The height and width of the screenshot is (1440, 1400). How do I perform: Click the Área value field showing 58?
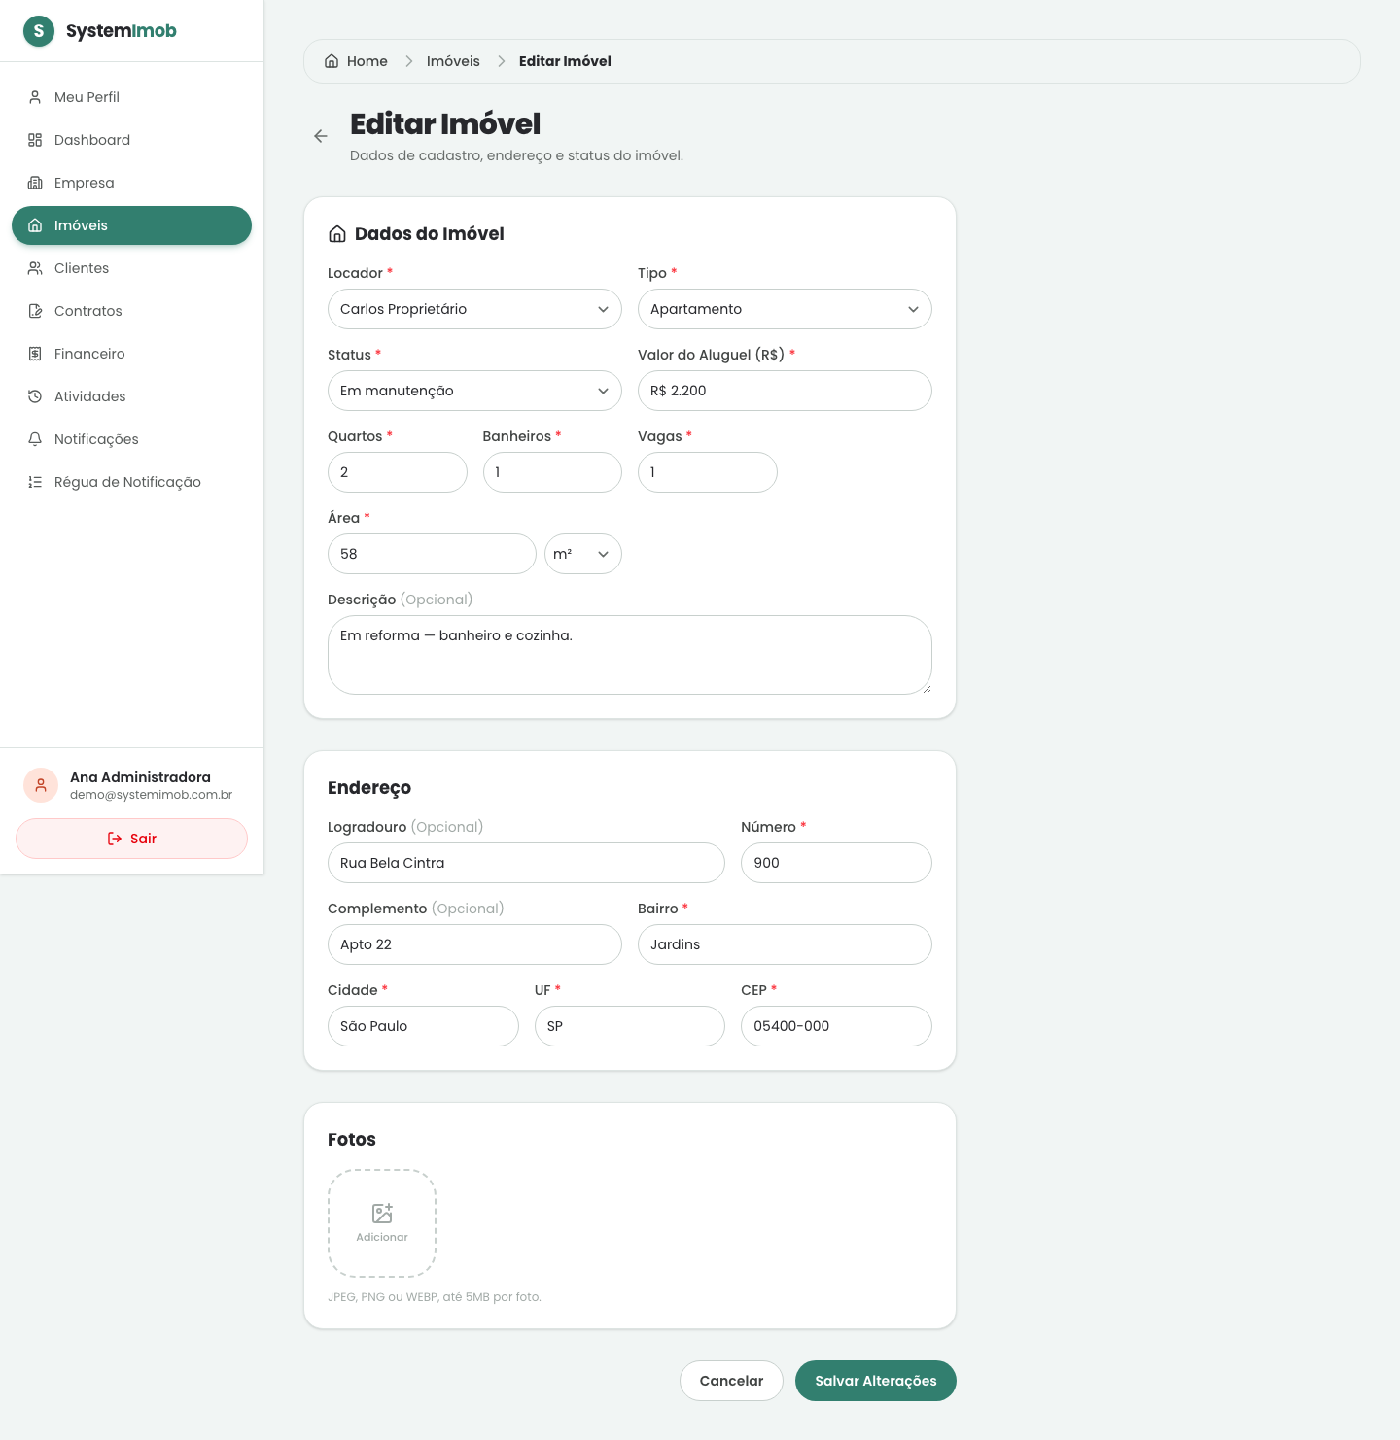tap(432, 554)
